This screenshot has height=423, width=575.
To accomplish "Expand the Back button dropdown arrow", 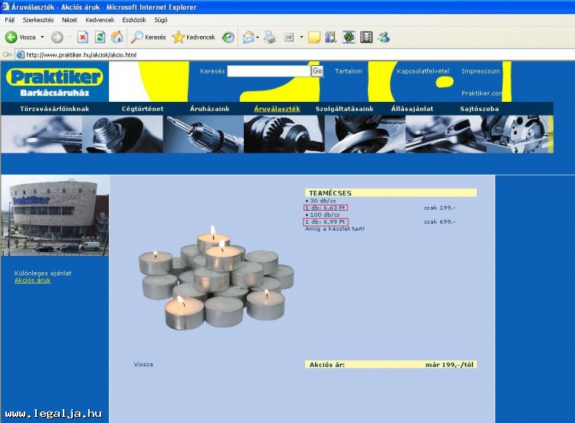I will coord(42,37).
